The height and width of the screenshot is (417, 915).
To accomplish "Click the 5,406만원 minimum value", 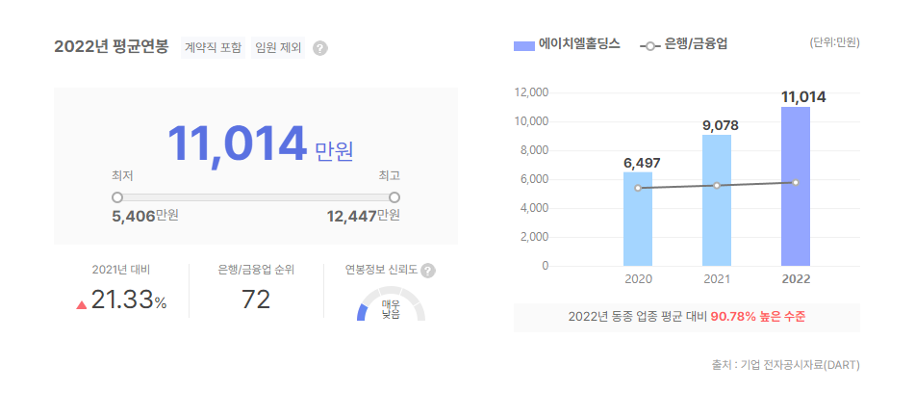I will tap(144, 216).
